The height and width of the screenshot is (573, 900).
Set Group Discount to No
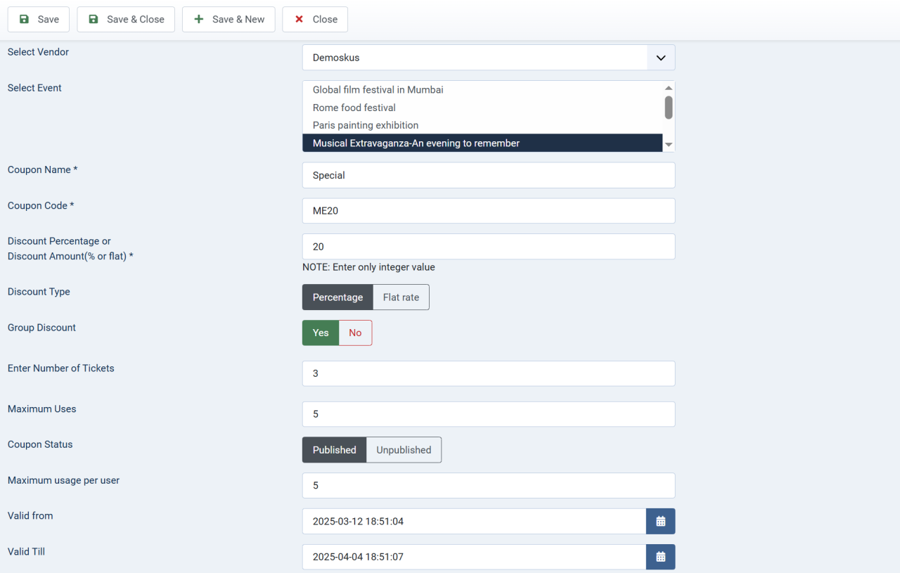pyautogui.click(x=355, y=333)
